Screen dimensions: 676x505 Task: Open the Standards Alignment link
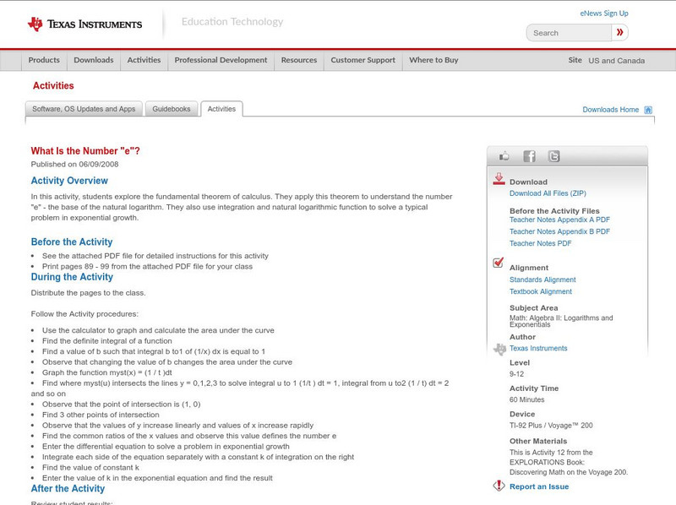click(542, 280)
